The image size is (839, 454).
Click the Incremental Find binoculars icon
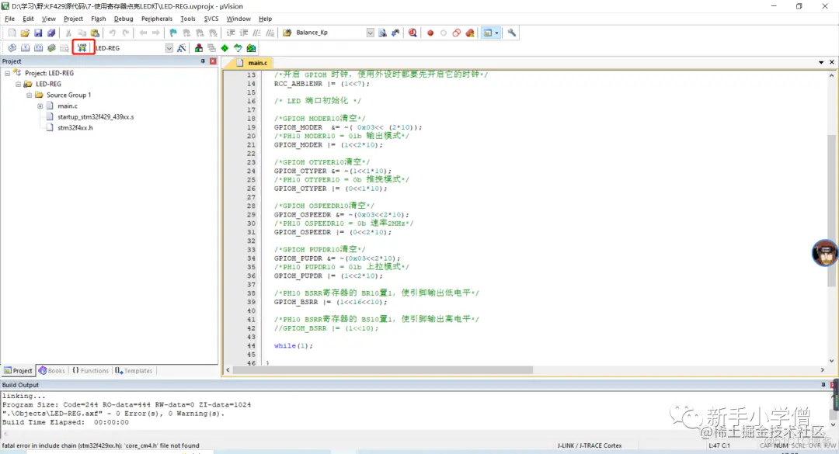click(x=395, y=33)
